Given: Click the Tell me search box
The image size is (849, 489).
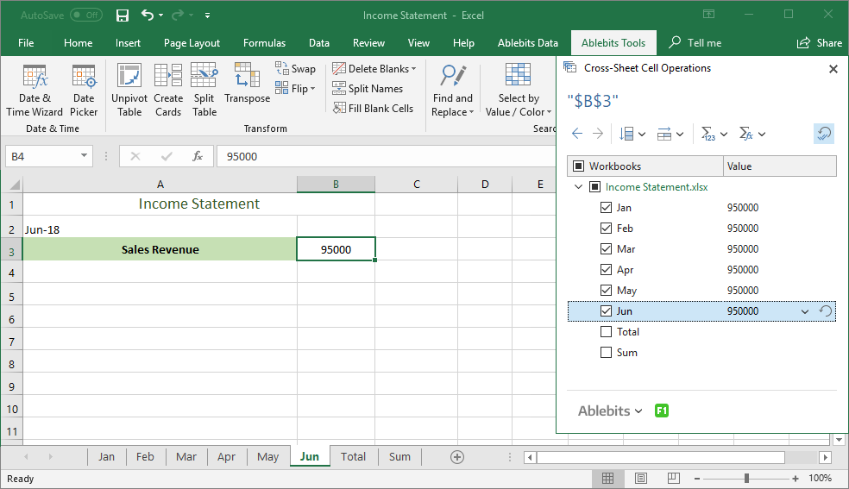Looking at the screenshot, I should pyautogui.click(x=695, y=43).
